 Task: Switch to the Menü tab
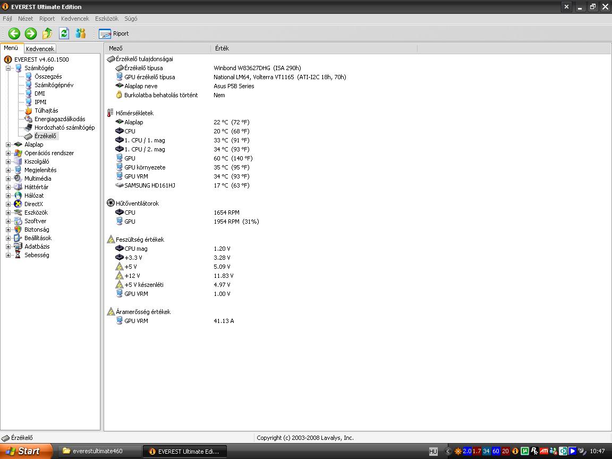point(11,48)
